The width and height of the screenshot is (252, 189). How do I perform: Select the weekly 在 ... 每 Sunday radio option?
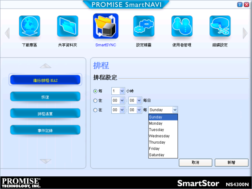(95, 110)
